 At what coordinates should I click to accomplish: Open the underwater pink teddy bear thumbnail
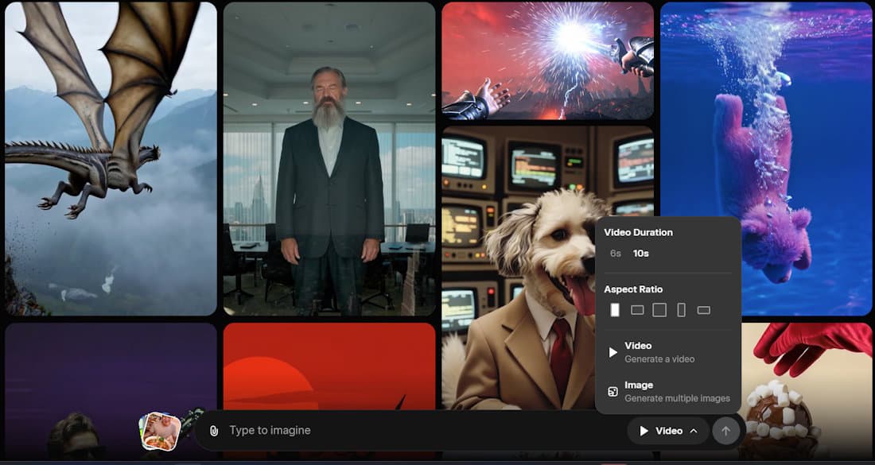tap(766, 159)
